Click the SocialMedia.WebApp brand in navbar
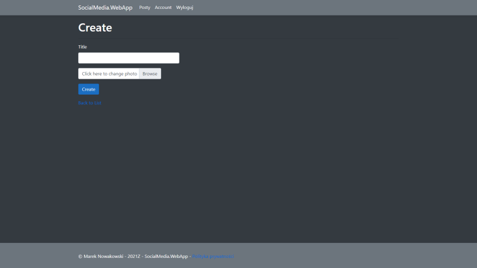Screen dimensions: 477x268 [105, 8]
